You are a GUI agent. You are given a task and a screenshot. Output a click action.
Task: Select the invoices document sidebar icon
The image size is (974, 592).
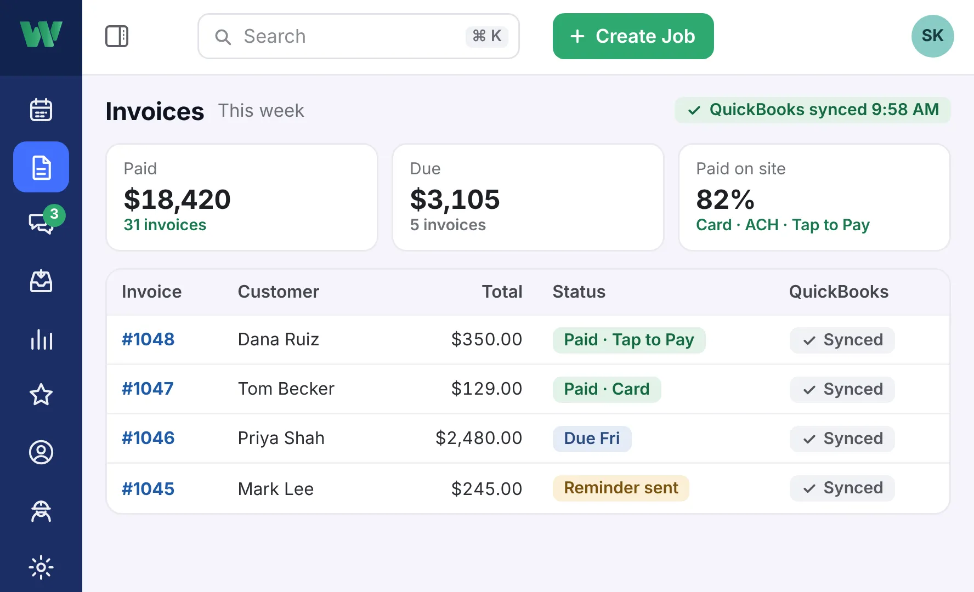click(x=41, y=167)
